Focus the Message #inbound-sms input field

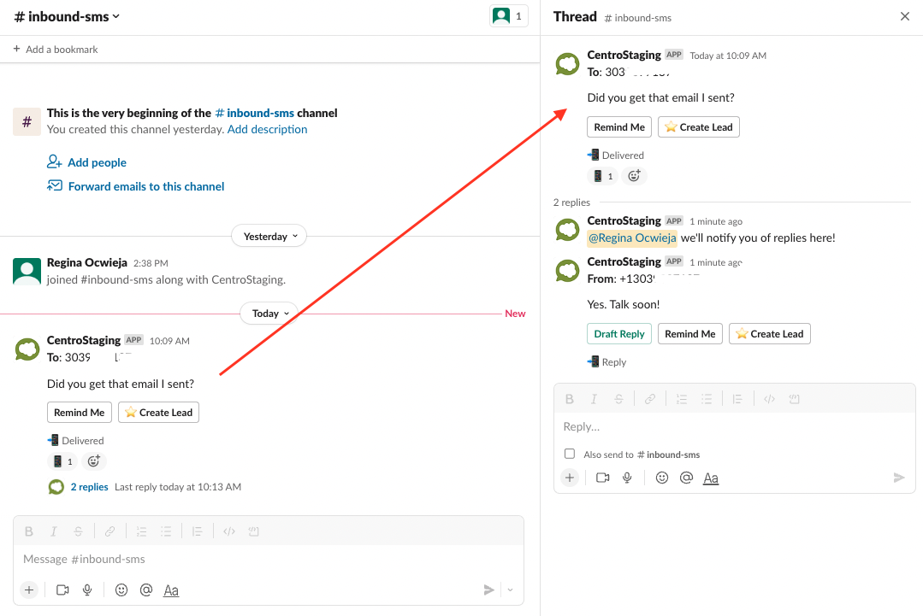tap(269, 559)
